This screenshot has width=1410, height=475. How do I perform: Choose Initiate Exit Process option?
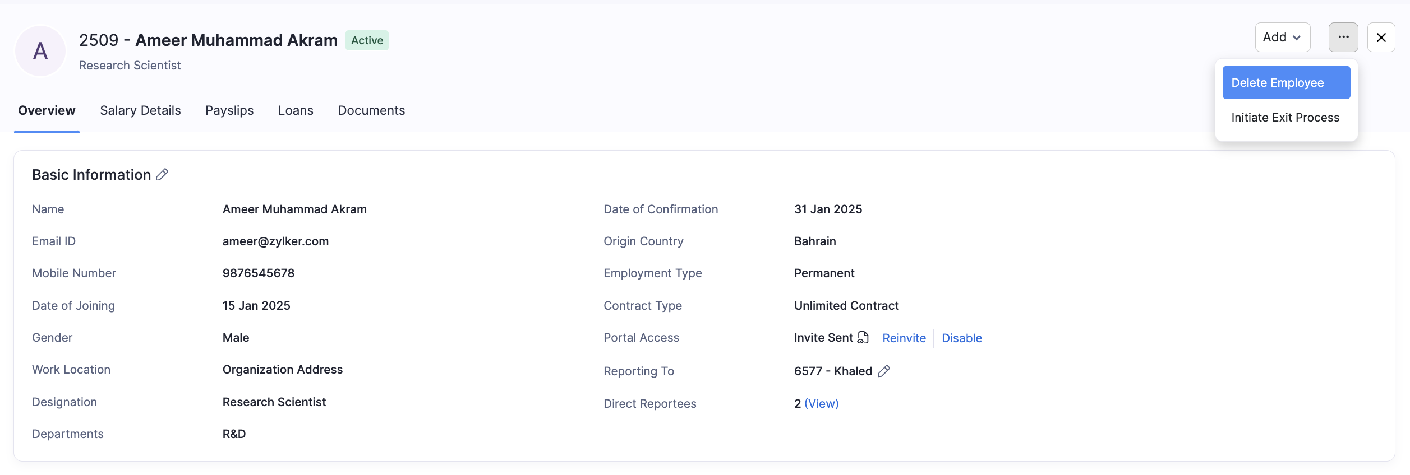pyautogui.click(x=1285, y=118)
